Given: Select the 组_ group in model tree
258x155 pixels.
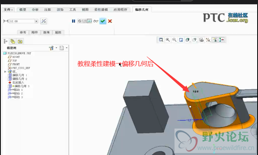Looking at the screenshot, I should tap(13, 71).
